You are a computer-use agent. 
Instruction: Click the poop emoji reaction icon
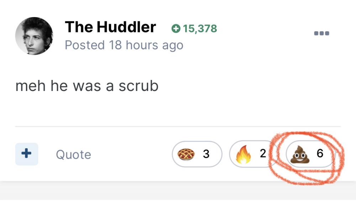(x=300, y=155)
